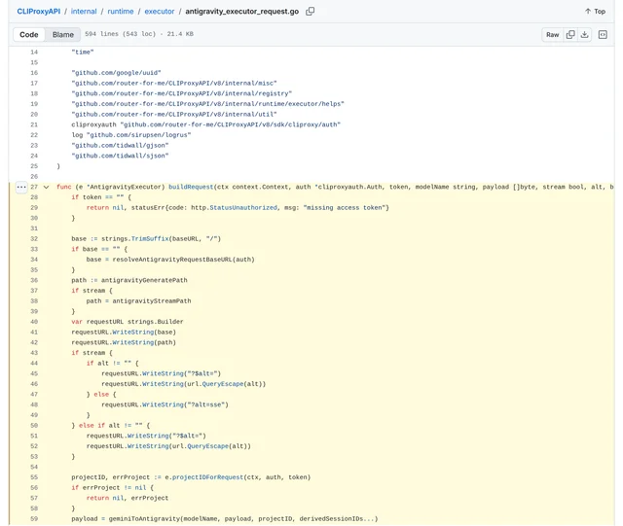Click requestURL.WriteString(base) on line 41

tap(124, 332)
